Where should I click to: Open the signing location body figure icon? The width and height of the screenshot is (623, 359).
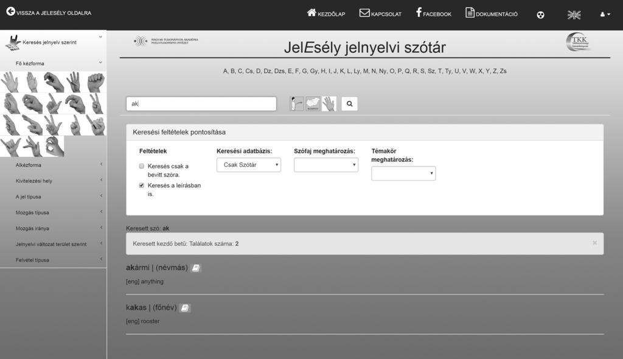297,104
